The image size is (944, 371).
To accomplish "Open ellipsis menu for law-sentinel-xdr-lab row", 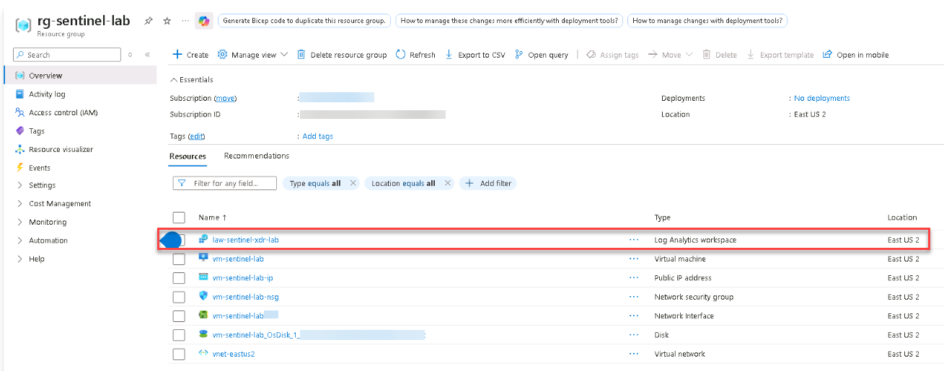I will pyautogui.click(x=634, y=240).
